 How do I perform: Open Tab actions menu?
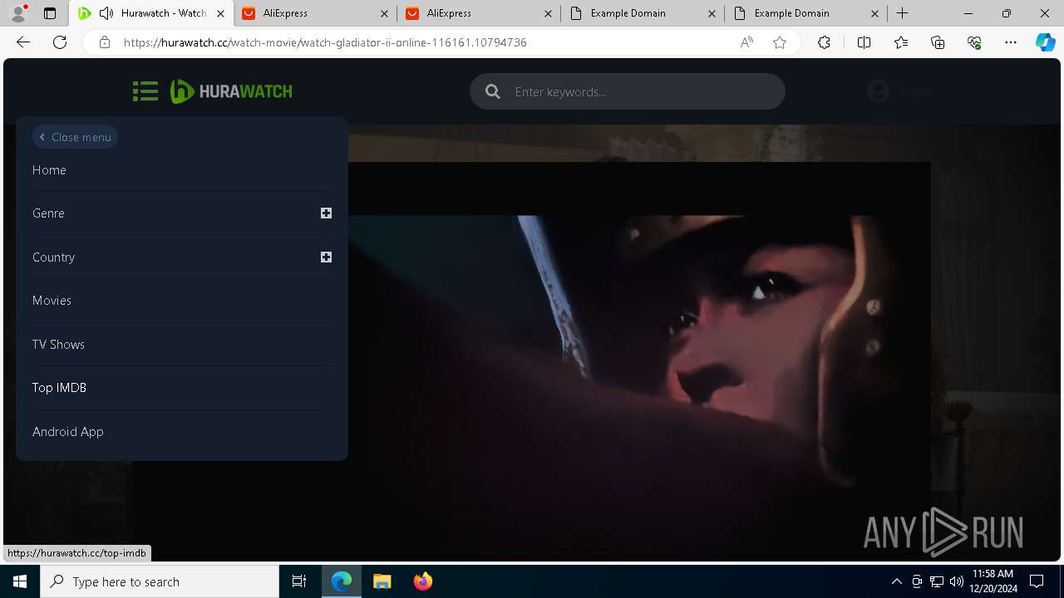(x=50, y=13)
